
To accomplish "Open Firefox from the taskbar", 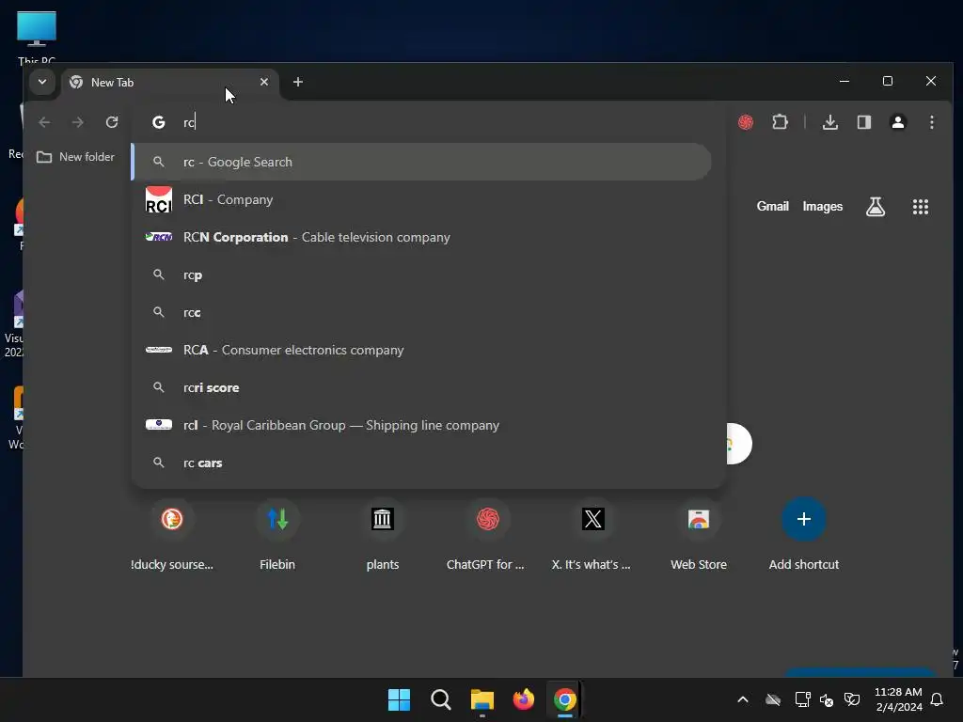I will coord(523,699).
